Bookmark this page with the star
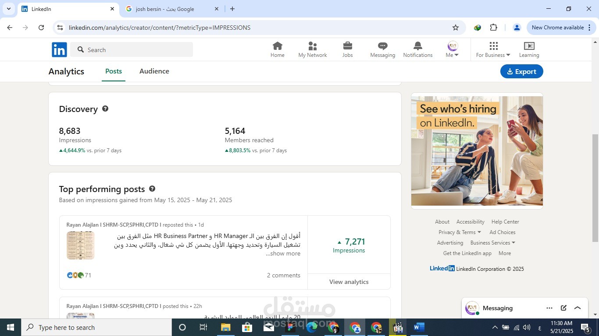The image size is (599, 336). pos(456,28)
